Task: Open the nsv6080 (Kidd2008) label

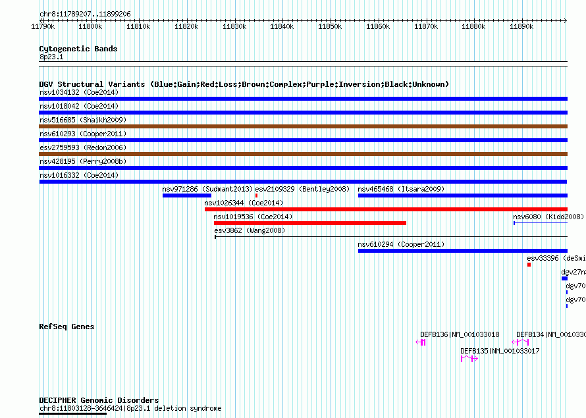Action: [548, 217]
